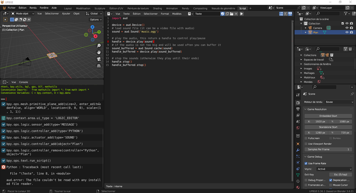
Task: Disable the Use Frame Rate checkbox
Action: 306,163
